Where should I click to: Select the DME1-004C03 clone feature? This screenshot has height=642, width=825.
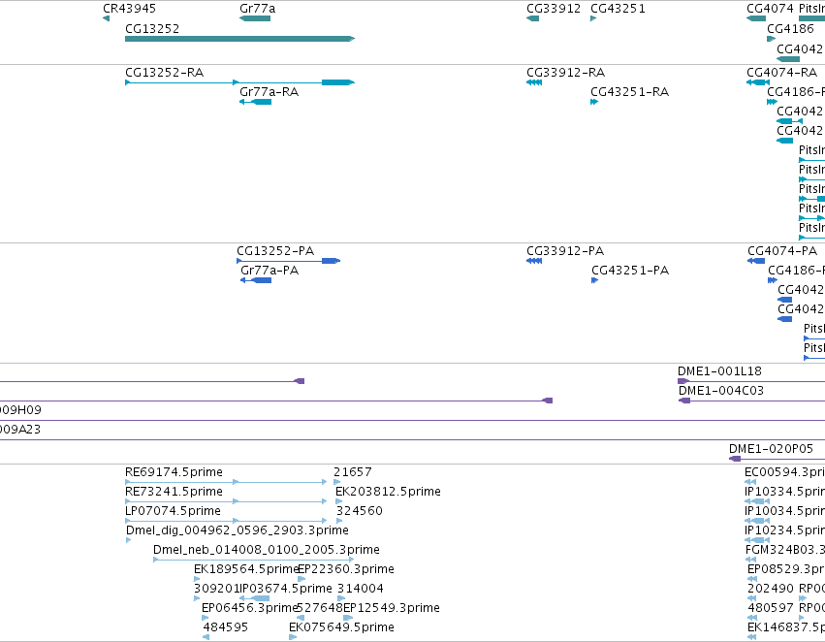click(751, 401)
